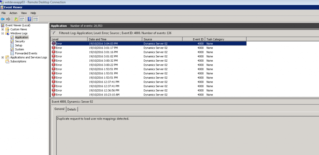
Task: Click the event description text box
Action: (x=188, y=135)
